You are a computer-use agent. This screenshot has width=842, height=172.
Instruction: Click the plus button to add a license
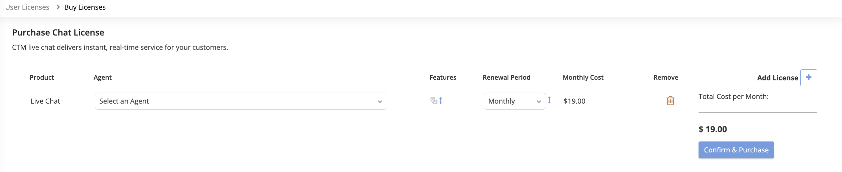(809, 78)
